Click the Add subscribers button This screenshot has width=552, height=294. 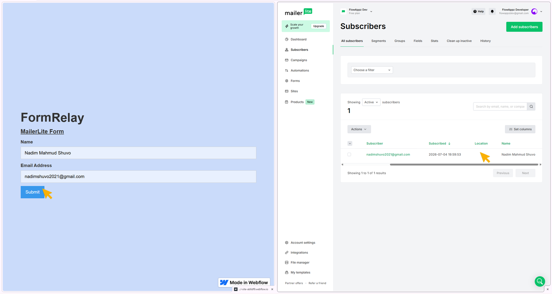click(x=524, y=27)
